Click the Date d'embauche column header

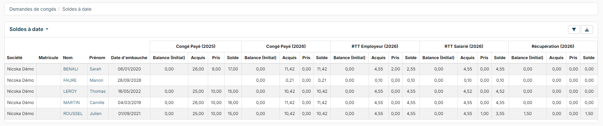[129, 58]
